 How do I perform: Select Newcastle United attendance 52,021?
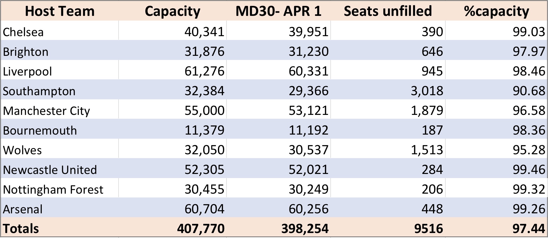tap(309, 170)
